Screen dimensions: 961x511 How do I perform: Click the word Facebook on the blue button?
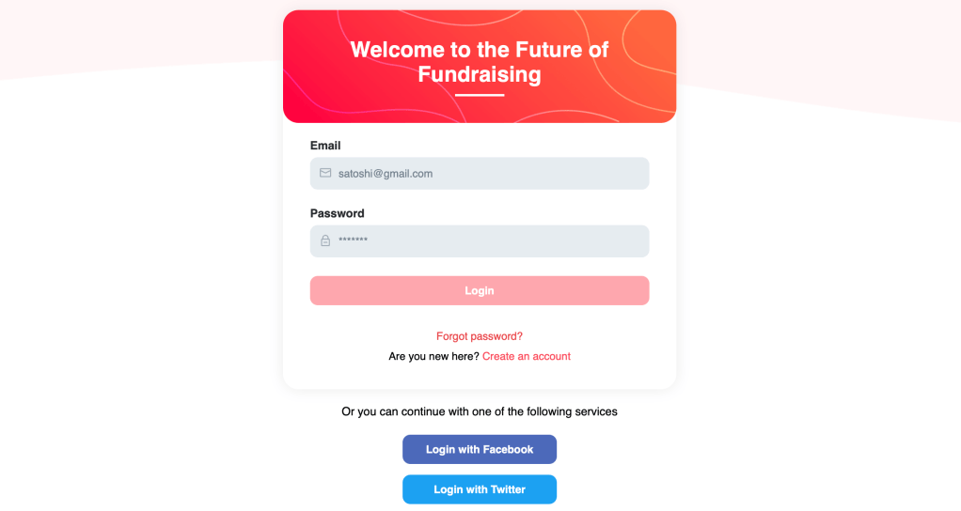tap(509, 450)
